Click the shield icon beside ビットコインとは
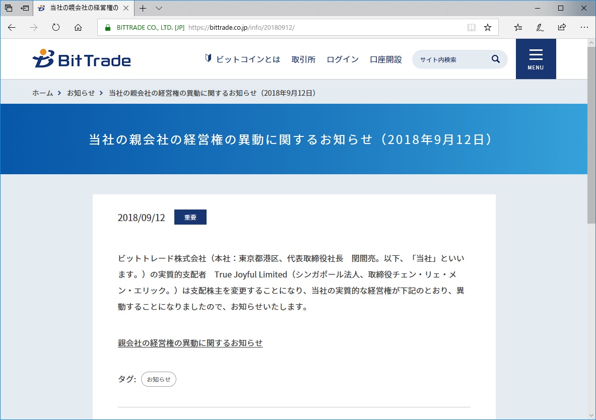Screen dimensions: 596x420 coord(208,58)
